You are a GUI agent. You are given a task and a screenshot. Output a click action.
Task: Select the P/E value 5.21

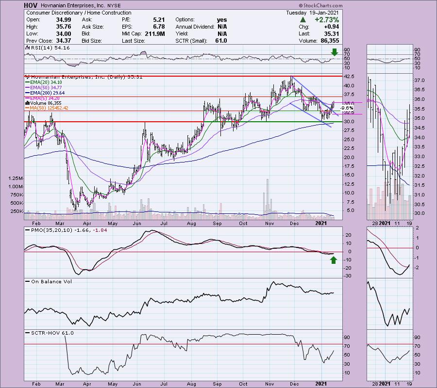(x=159, y=20)
